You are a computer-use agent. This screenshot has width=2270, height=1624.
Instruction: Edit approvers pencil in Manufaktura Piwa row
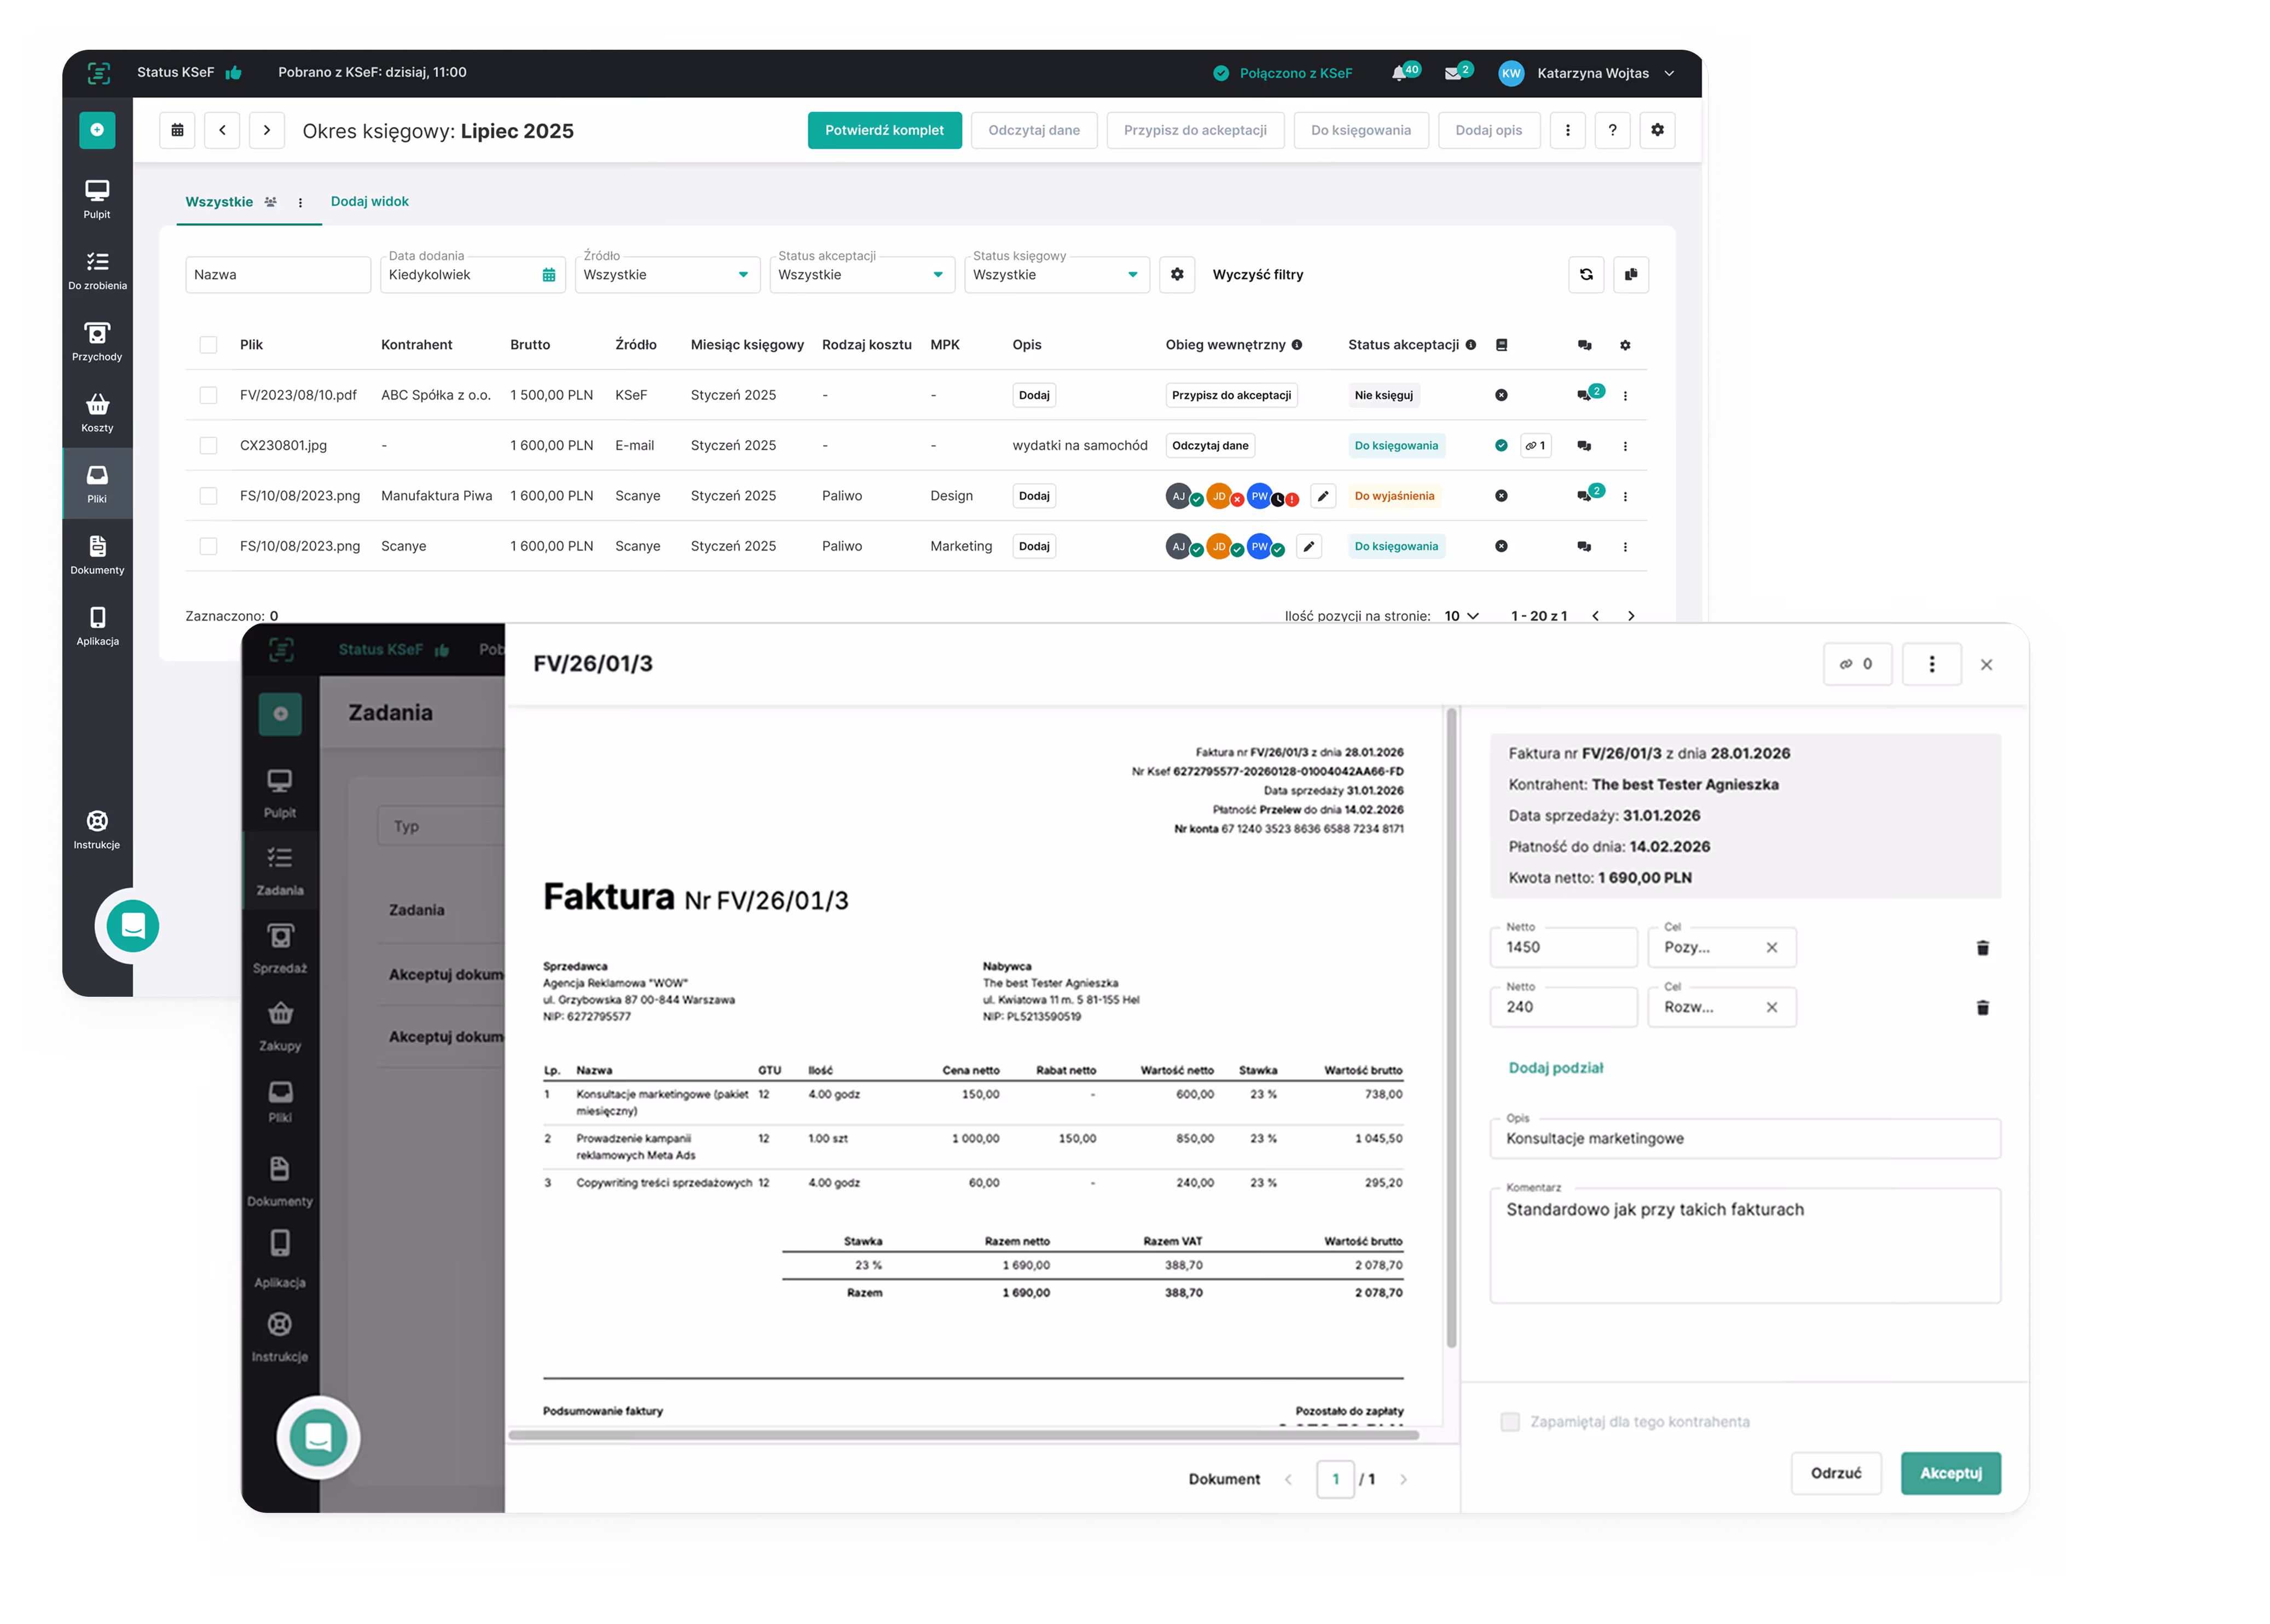[1322, 495]
